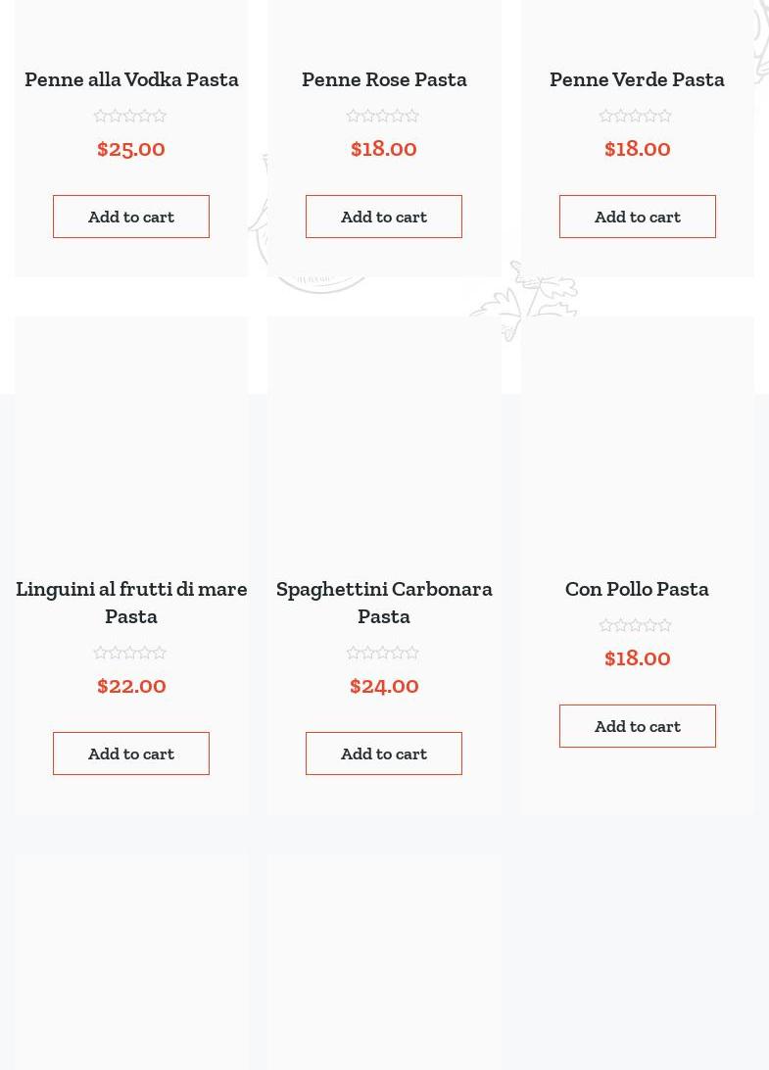The image size is (769, 1070).
Task: Open Linguini al frutti di mare Pasta link
Action: 131,602
